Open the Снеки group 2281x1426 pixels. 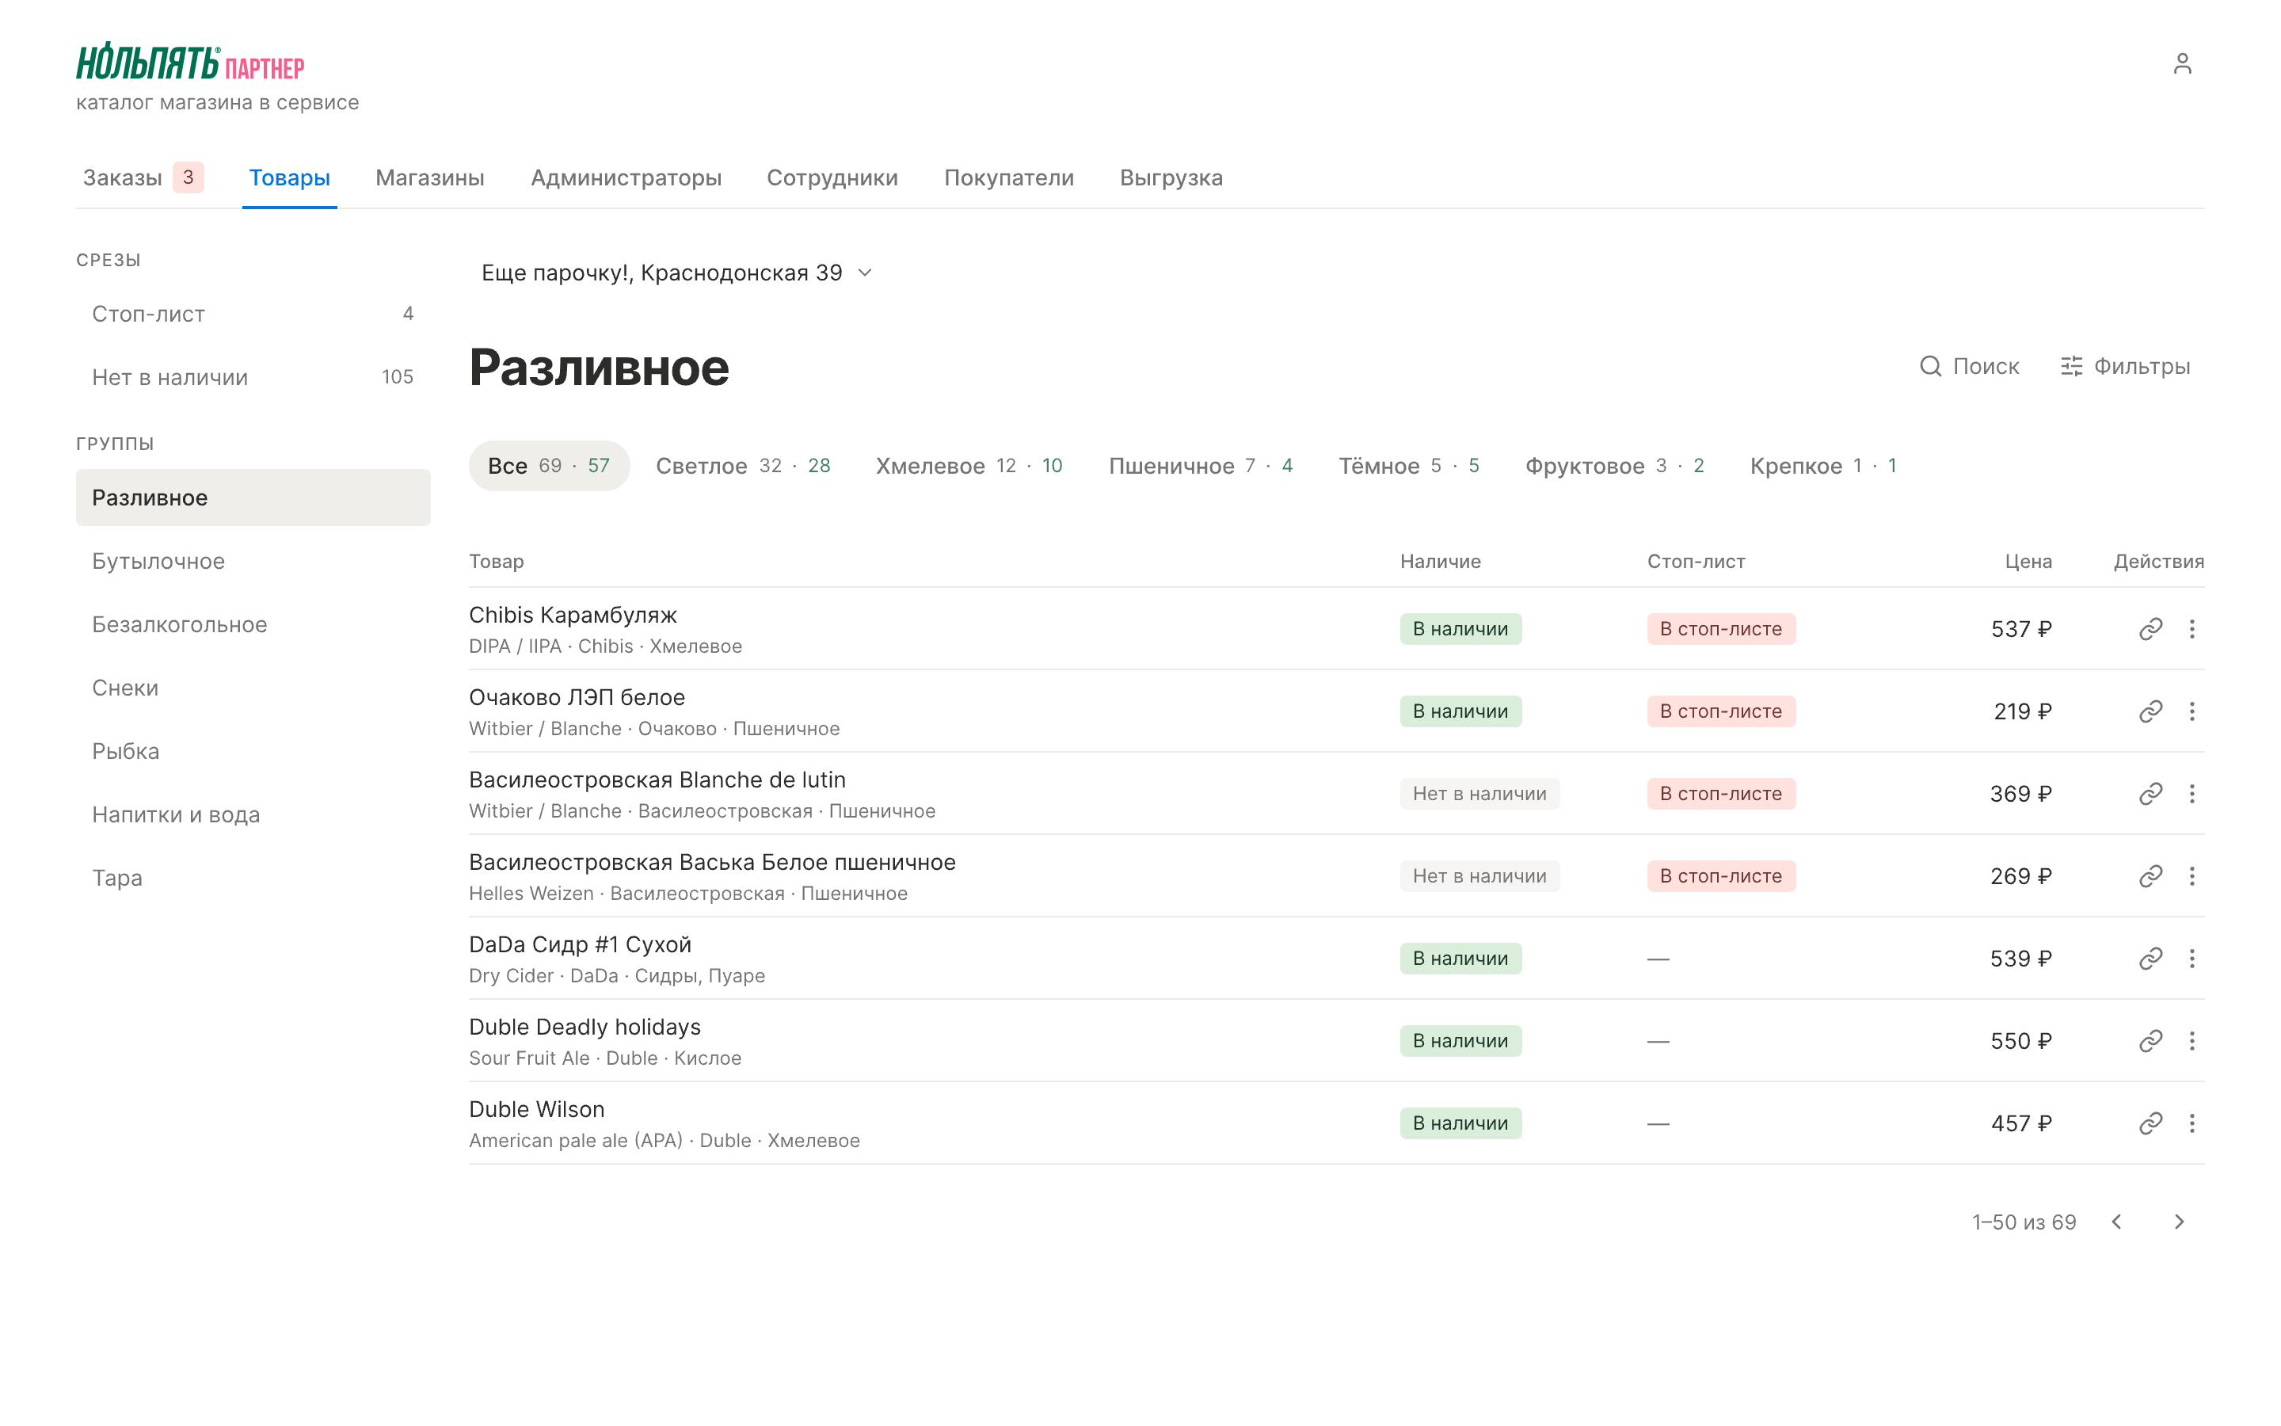[253, 688]
